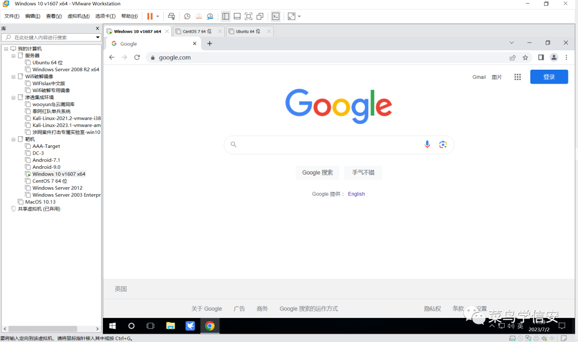578x342 pixels.
Task: Open the 查看(V) menu
Action: [x=54, y=16]
